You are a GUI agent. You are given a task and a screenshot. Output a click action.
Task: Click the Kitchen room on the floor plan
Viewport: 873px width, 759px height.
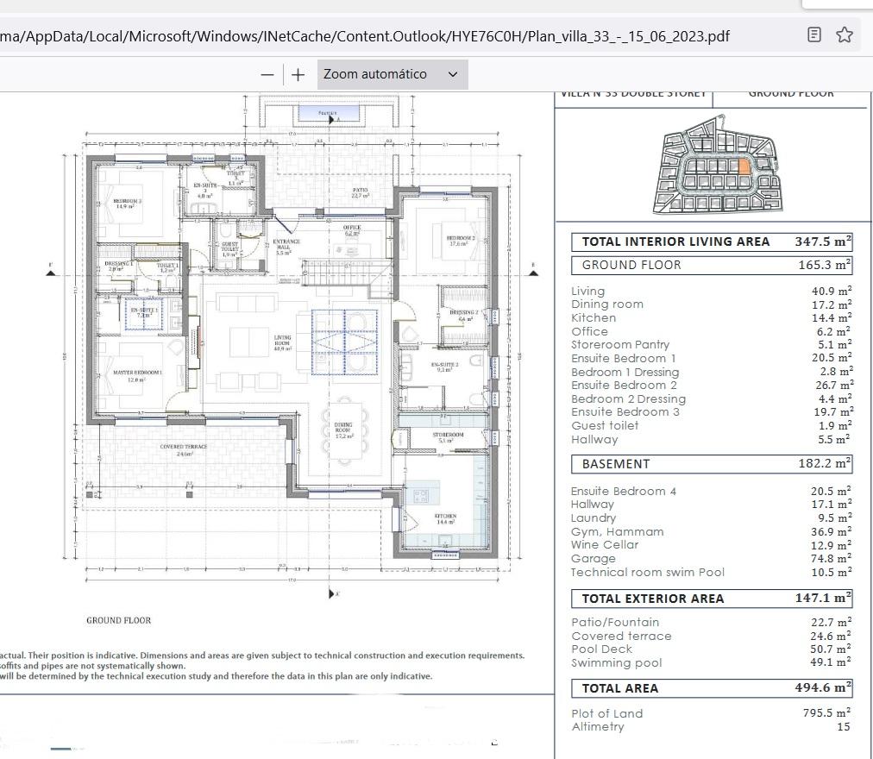pyautogui.click(x=445, y=518)
